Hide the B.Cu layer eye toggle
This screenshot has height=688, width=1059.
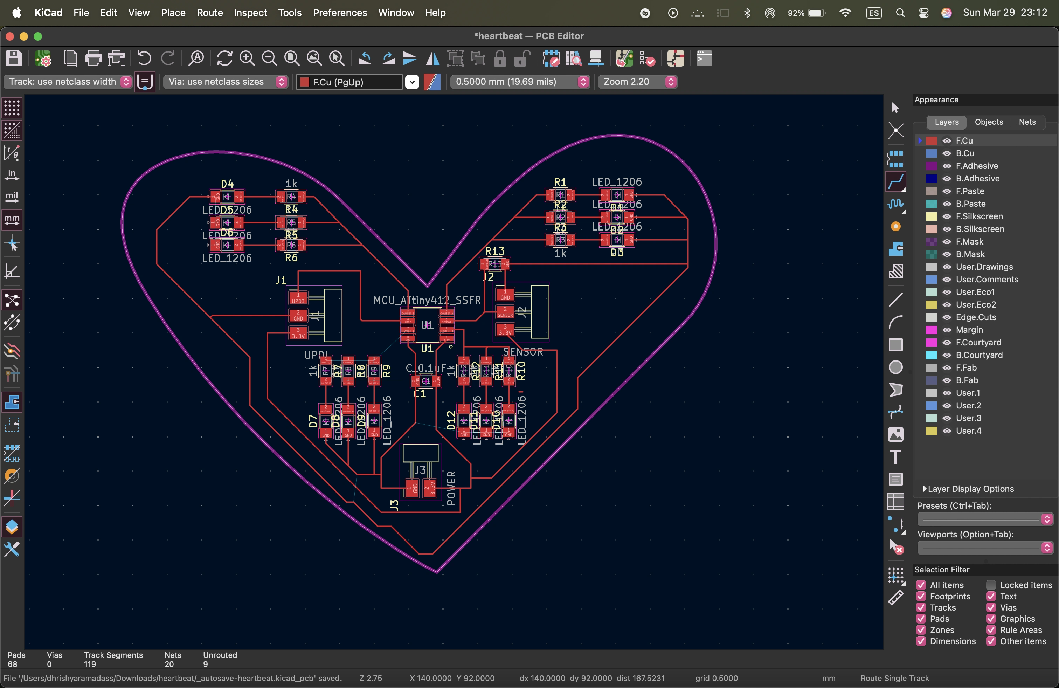coord(947,153)
